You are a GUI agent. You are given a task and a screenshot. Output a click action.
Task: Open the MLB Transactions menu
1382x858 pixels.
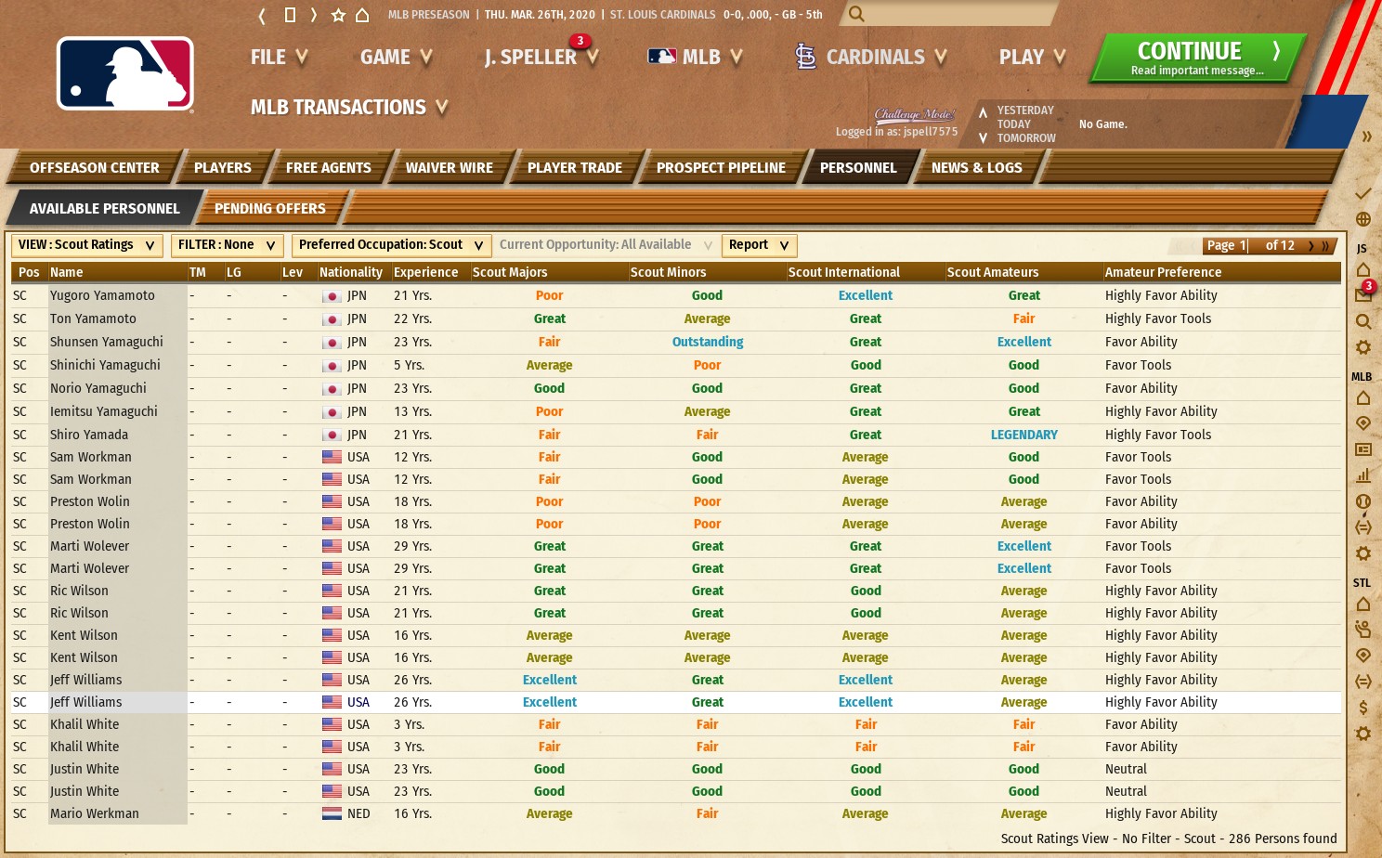pyautogui.click(x=348, y=108)
